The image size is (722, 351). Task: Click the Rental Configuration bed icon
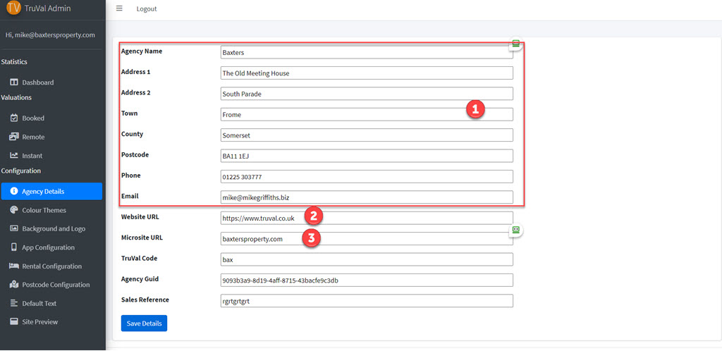14,266
